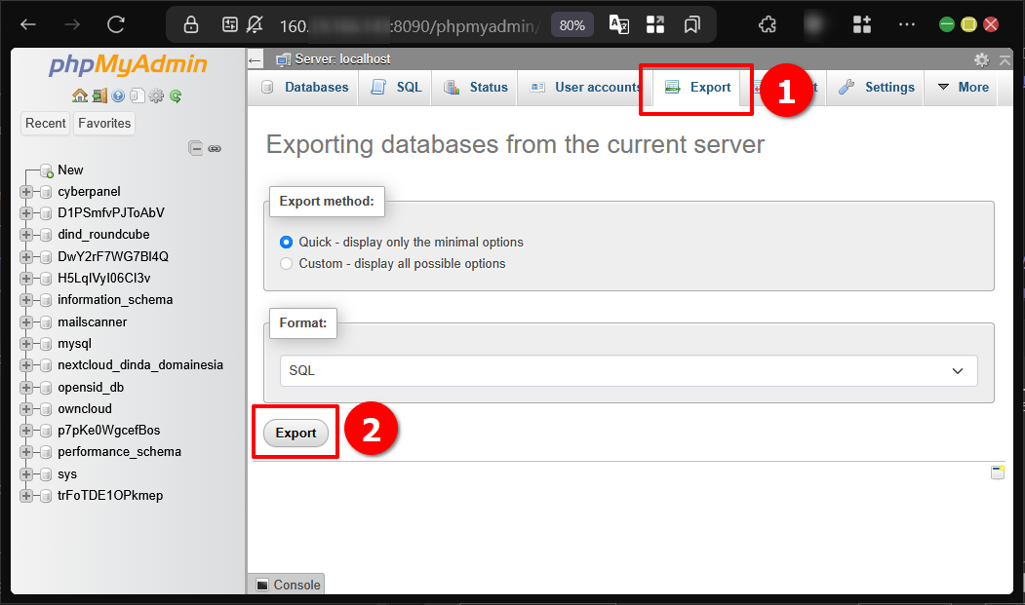Reload navigation panel with green refresh icon
This screenshot has width=1025, height=605.
click(x=176, y=95)
